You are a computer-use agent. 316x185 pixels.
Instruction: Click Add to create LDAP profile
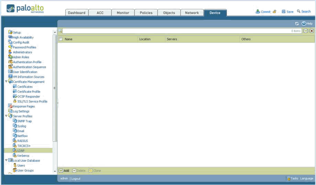point(64,171)
